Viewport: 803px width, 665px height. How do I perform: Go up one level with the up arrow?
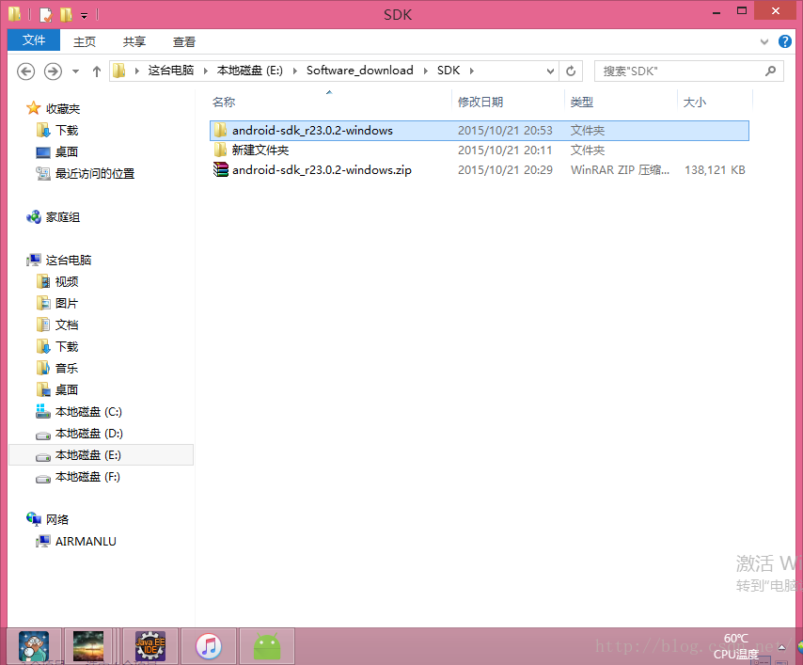pyautogui.click(x=97, y=71)
